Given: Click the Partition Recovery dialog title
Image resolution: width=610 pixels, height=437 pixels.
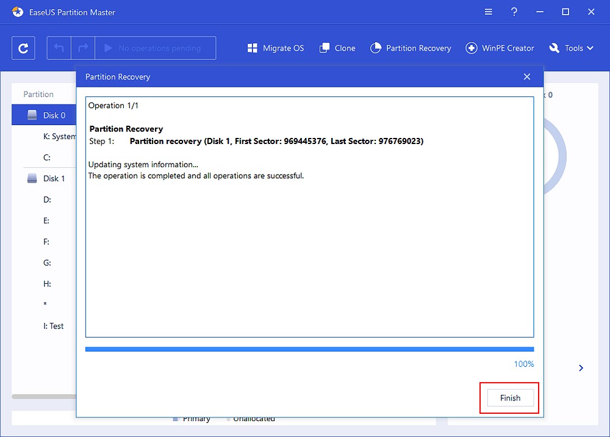Looking at the screenshot, I should pyautogui.click(x=118, y=77).
